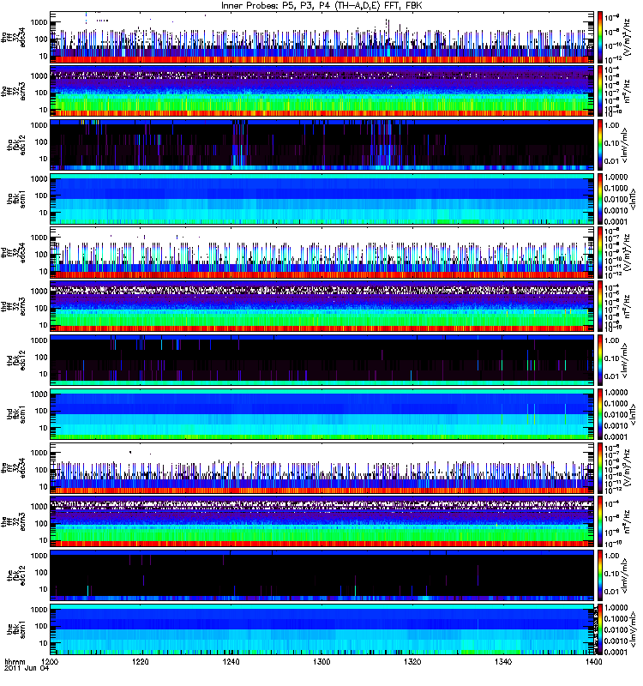Click the "1240" time axis tick label
The width and height of the screenshot is (643, 686).
coord(231,661)
